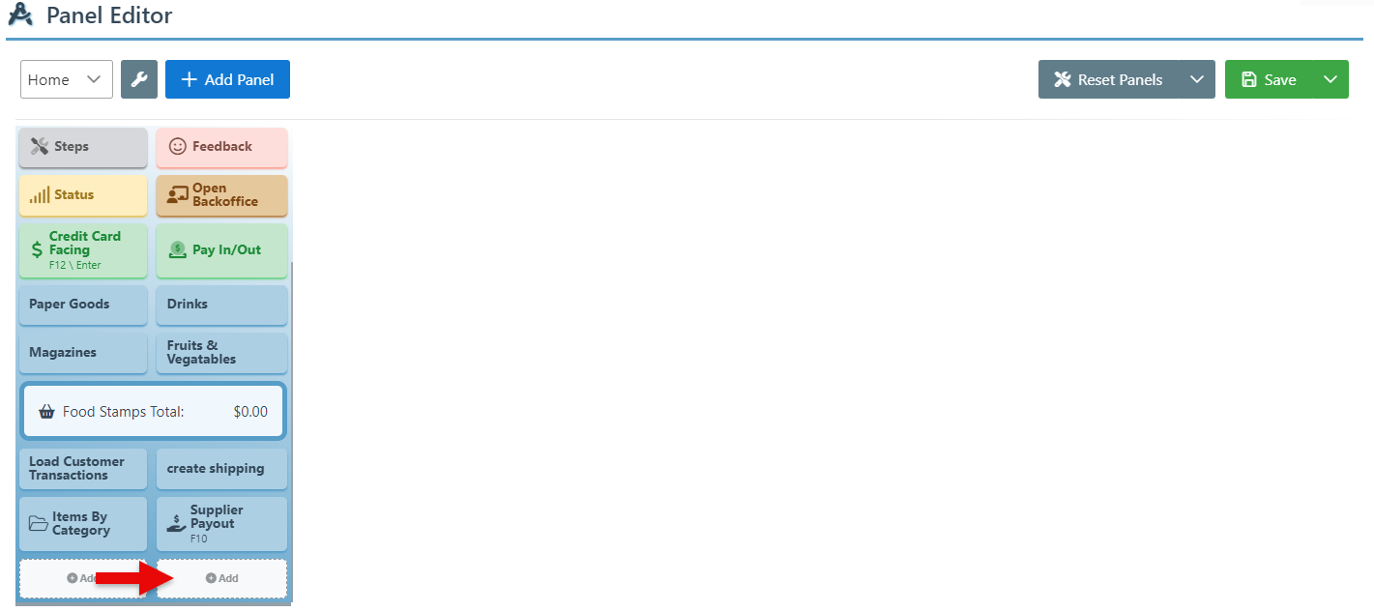This screenshot has width=1374, height=612.
Task: Click the right empty Add slot
Action: click(x=221, y=578)
